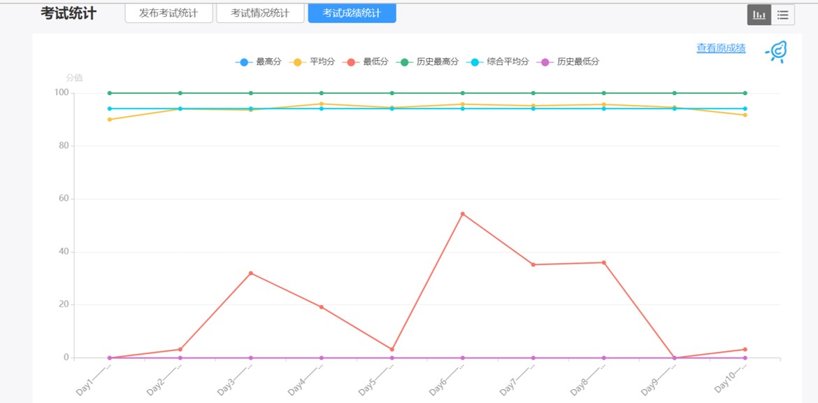
Task: Click the Day1 average score data point
Action: click(110, 120)
